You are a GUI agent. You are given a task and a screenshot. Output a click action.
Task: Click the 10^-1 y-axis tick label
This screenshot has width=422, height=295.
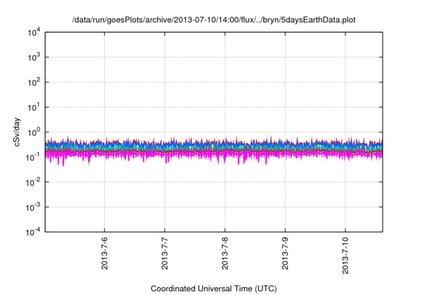click(x=33, y=157)
